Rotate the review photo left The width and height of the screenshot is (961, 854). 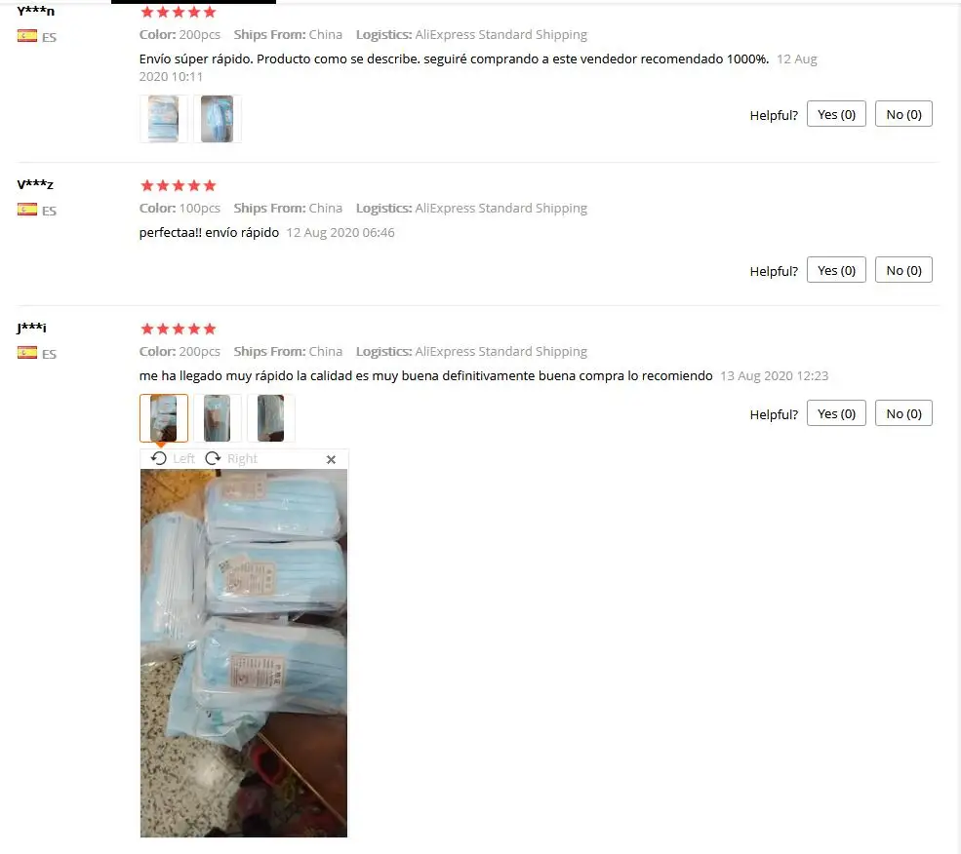(x=173, y=458)
